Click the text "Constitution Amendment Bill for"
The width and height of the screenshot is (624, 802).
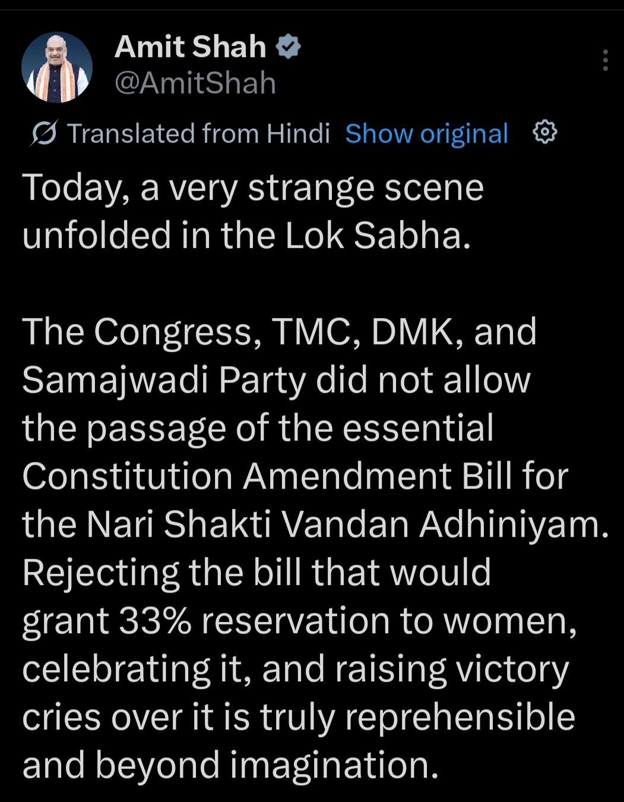click(295, 476)
